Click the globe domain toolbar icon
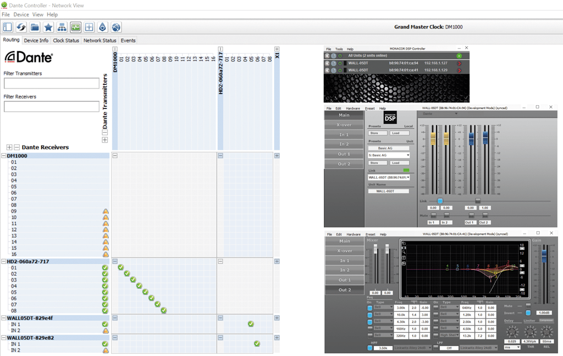Viewport: 563px width, 356px height. click(x=115, y=27)
